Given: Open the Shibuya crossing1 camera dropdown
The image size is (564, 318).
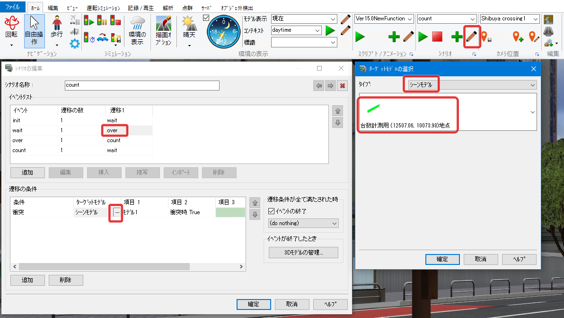Looking at the screenshot, I should pyautogui.click(x=536, y=19).
